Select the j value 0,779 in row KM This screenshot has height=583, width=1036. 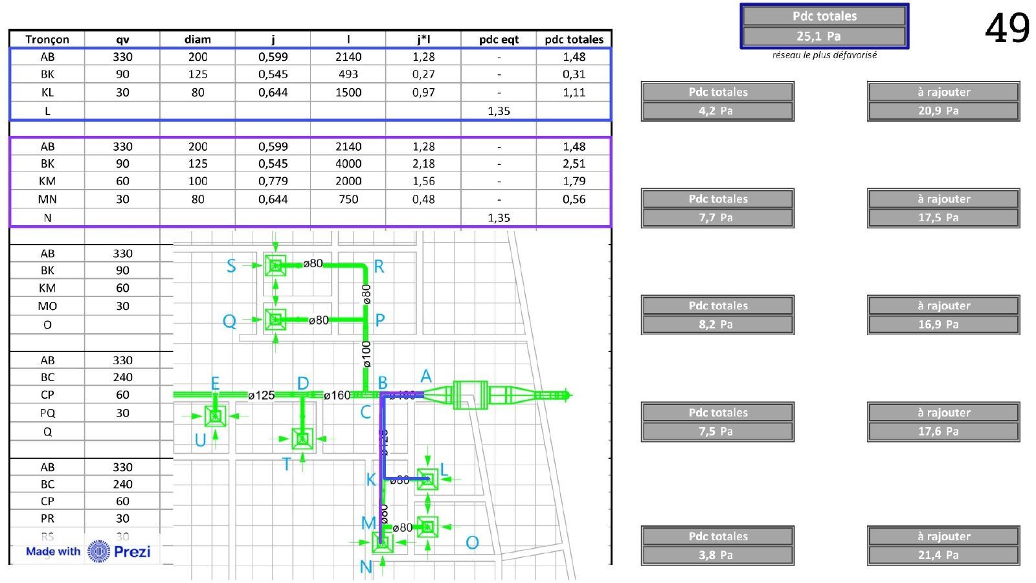click(273, 181)
